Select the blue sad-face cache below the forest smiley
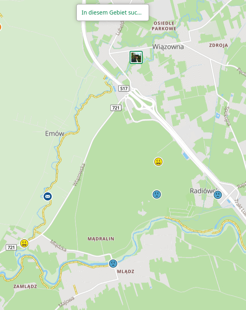 point(157,194)
